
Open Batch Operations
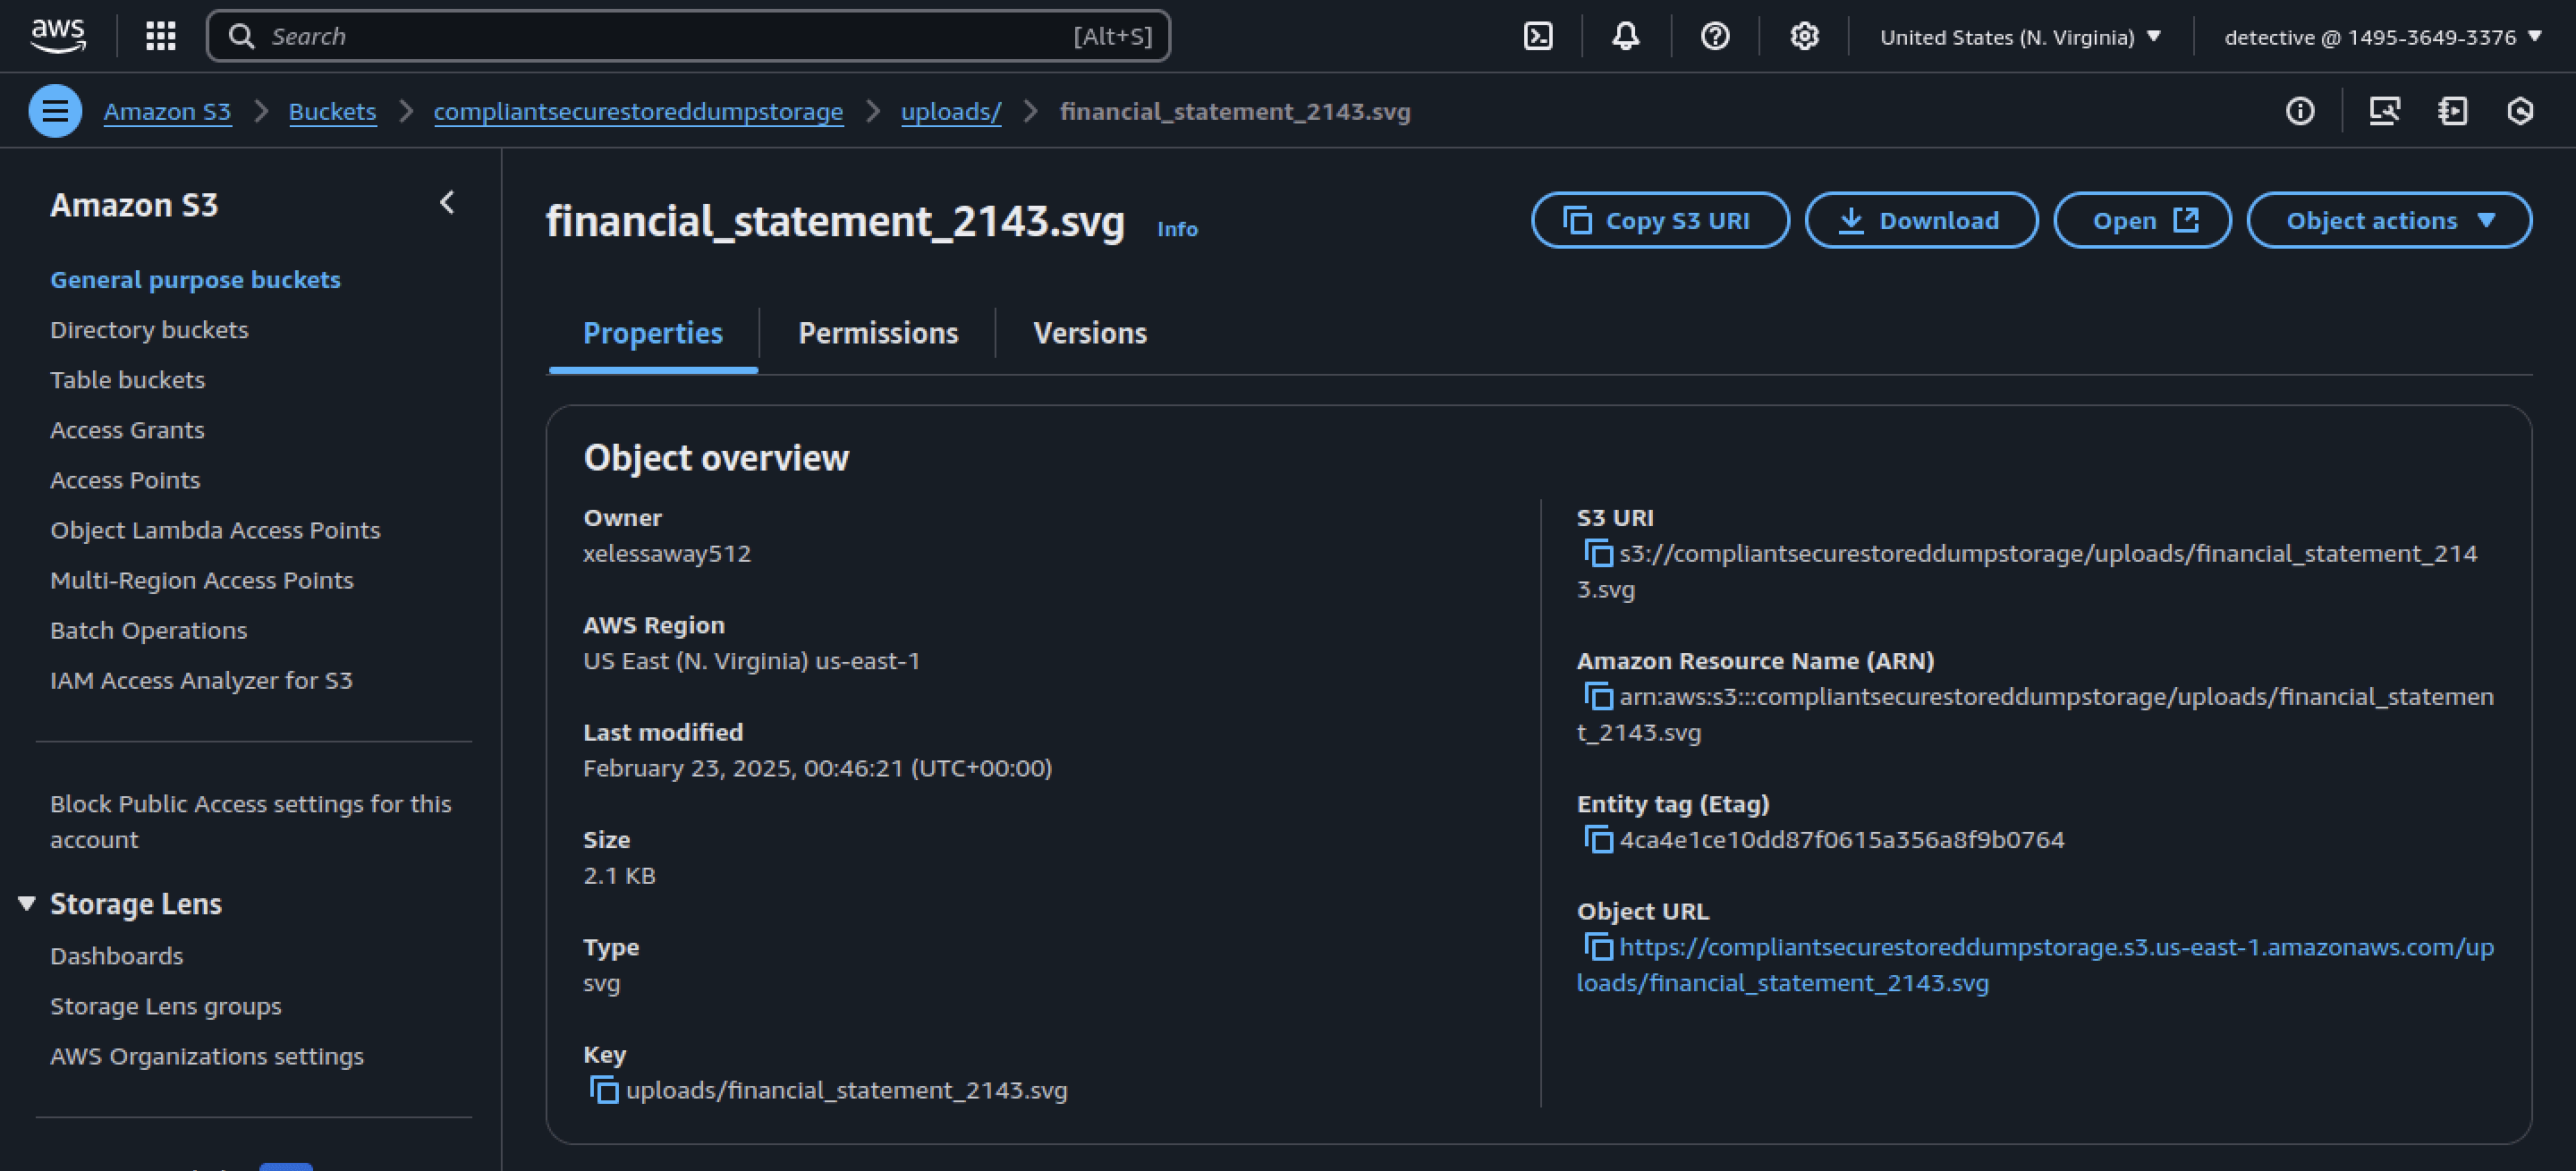[x=148, y=629]
